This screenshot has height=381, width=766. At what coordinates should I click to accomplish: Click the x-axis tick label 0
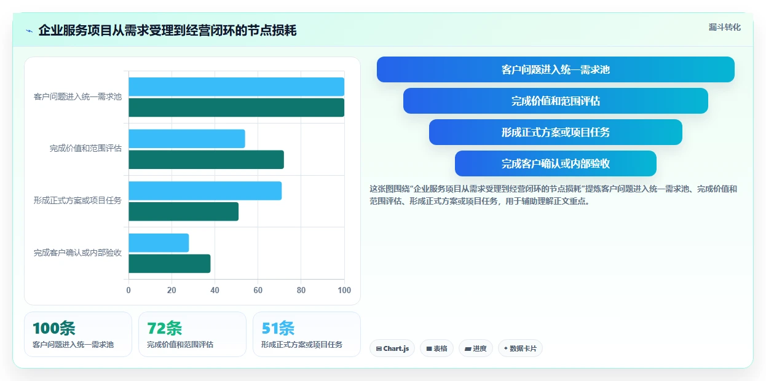pyautogui.click(x=128, y=290)
